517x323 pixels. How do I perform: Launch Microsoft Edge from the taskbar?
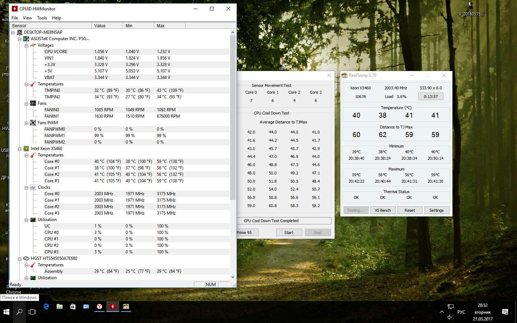[x=46, y=306]
